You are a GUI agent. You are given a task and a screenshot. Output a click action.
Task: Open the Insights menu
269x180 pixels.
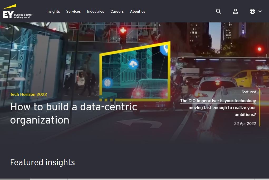(53, 11)
